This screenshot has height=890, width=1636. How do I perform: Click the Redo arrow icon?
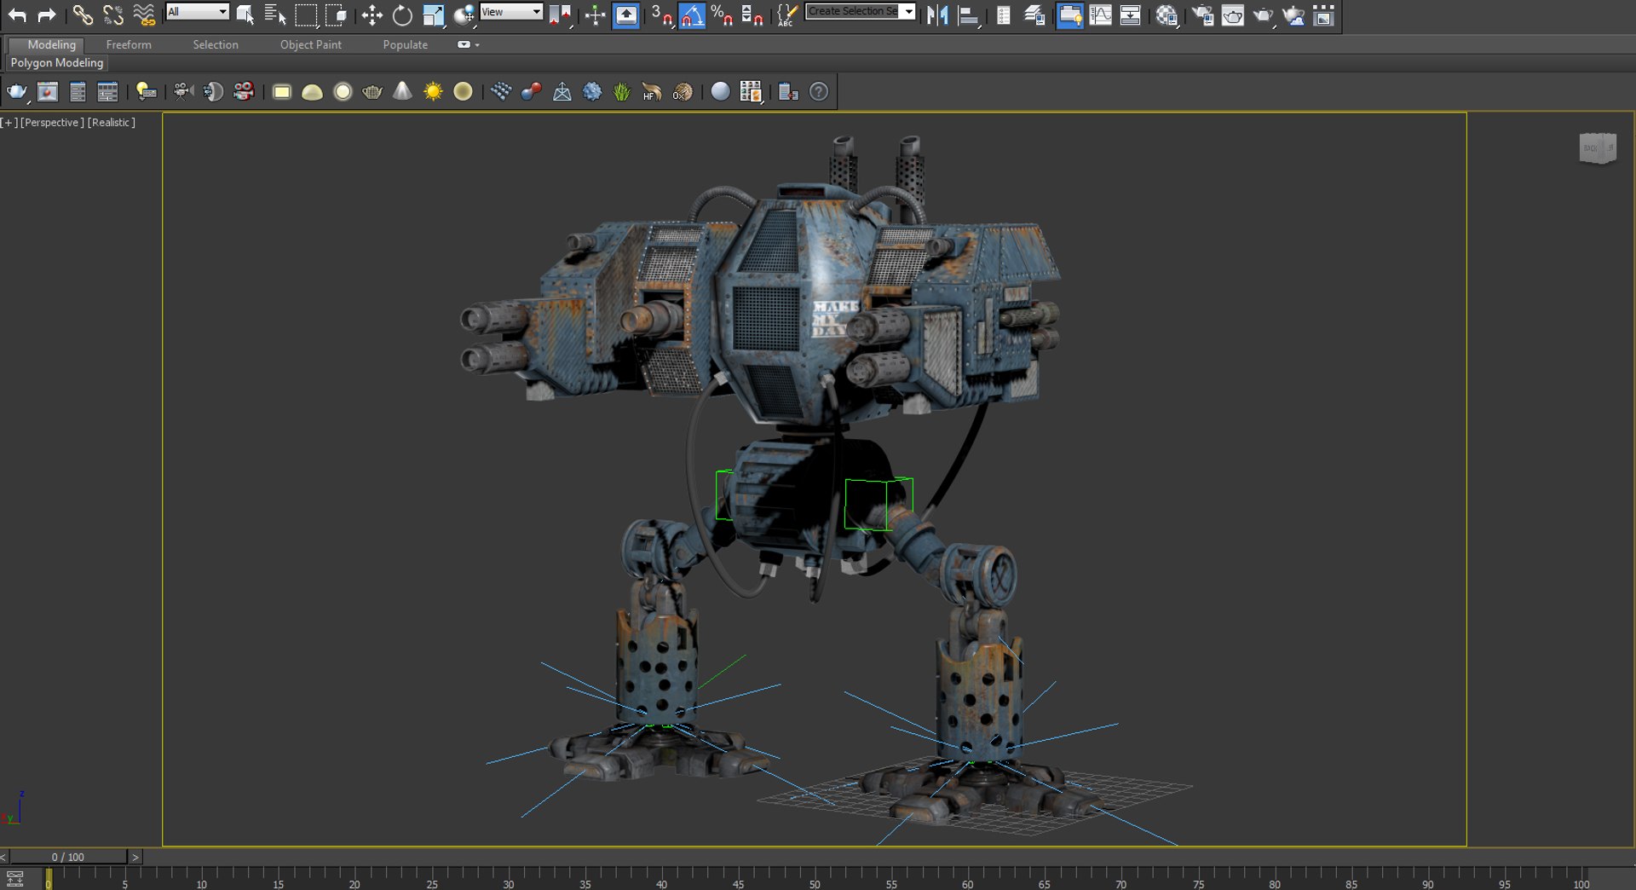pyautogui.click(x=47, y=14)
